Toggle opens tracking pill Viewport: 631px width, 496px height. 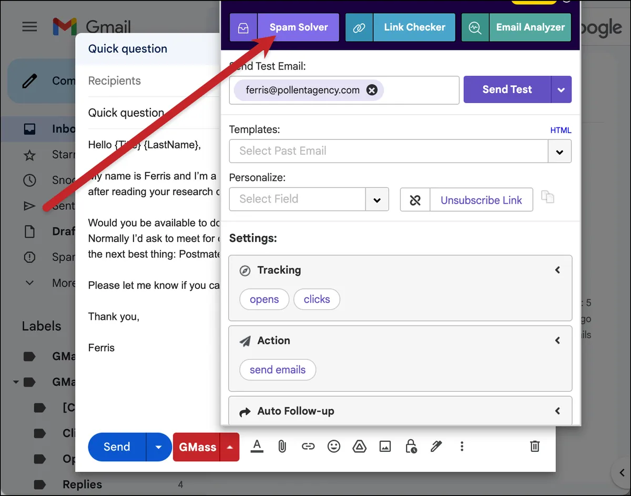pyautogui.click(x=264, y=299)
